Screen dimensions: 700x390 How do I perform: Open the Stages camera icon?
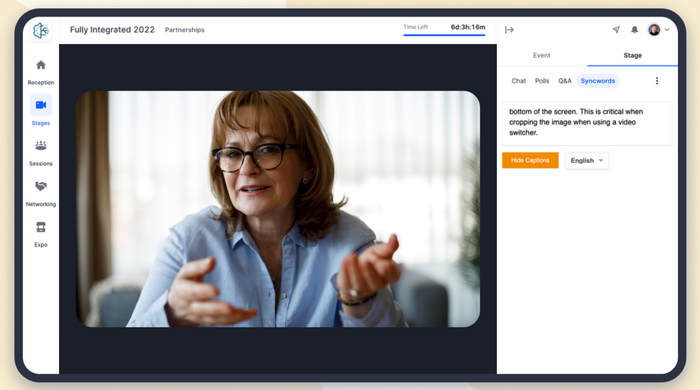tap(41, 105)
